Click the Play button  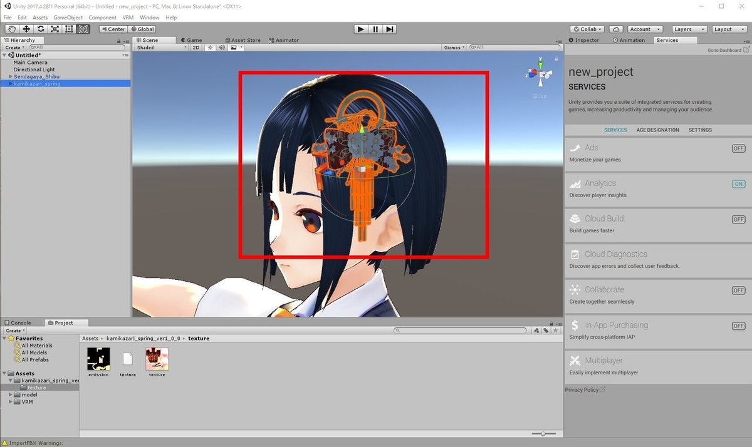(x=360, y=29)
